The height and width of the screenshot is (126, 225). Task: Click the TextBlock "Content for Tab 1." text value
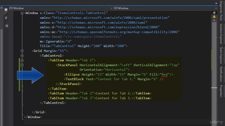[116, 79]
